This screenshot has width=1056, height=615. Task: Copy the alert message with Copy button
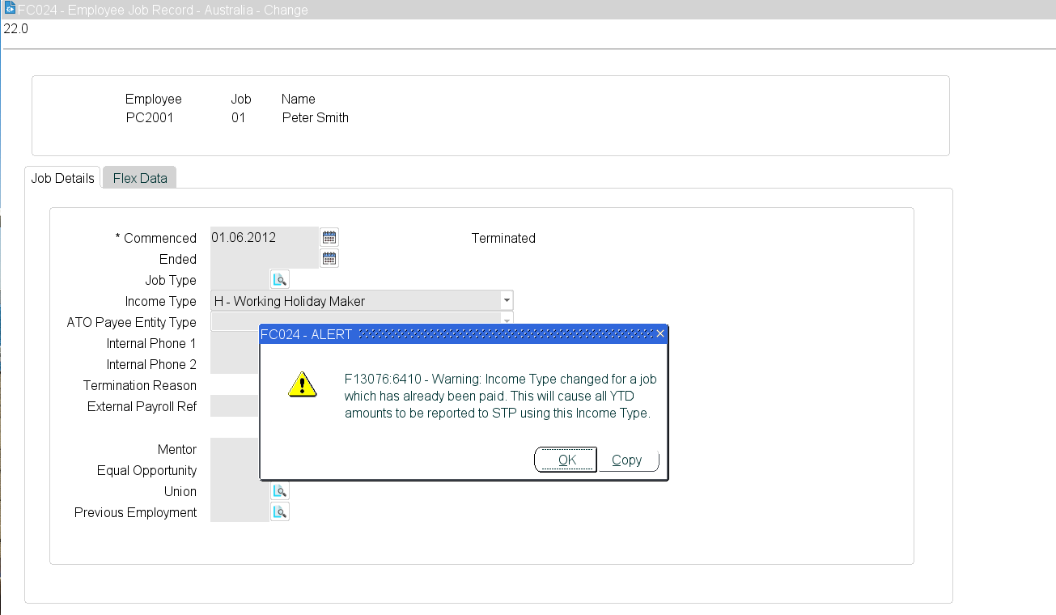[627, 460]
